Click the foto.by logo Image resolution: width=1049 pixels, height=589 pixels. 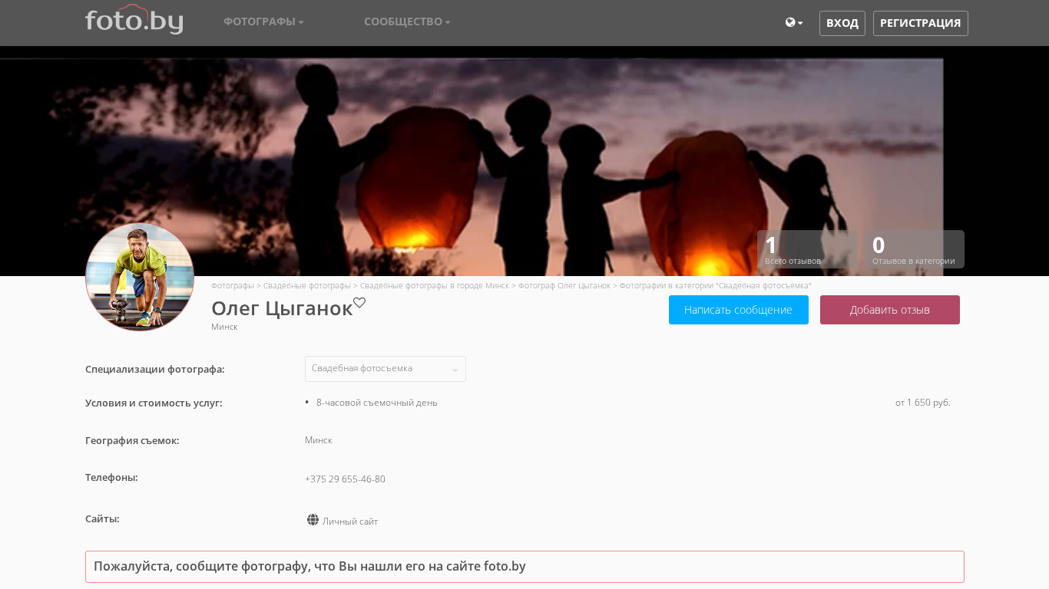(x=134, y=20)
